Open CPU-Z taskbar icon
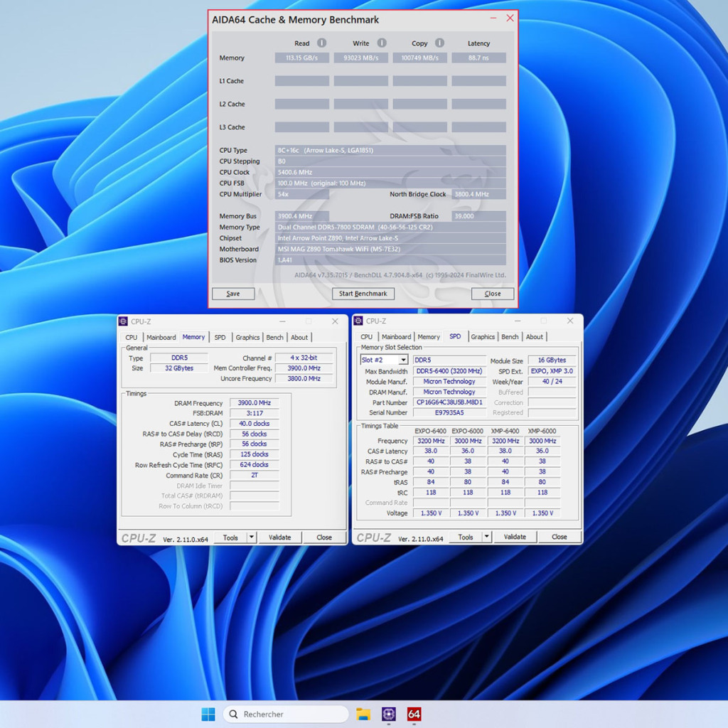This screenshot has width=728, height=728. click(x=389, y=714)
